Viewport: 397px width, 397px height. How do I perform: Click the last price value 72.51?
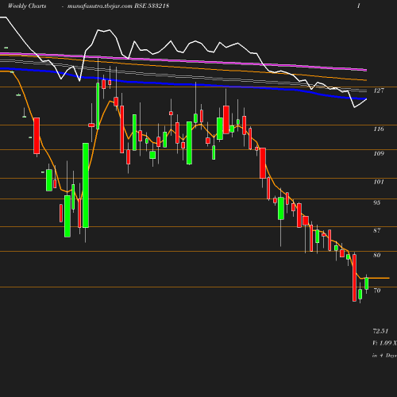pyautogui.click(x=380, y=331)
